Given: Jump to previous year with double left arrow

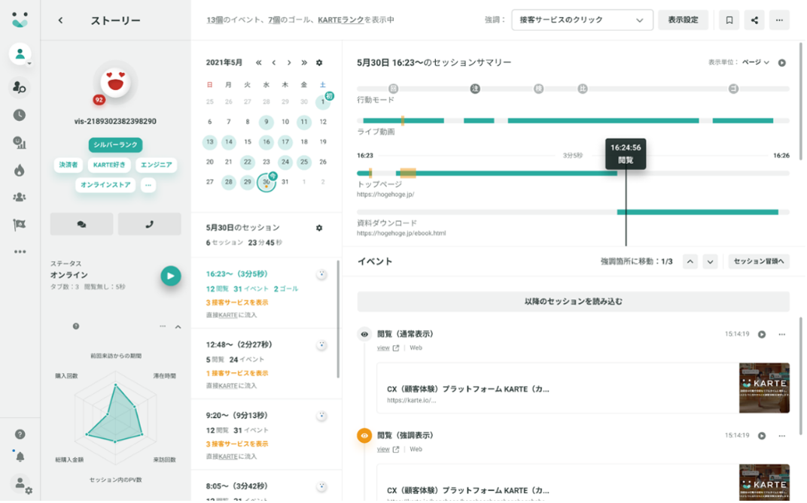Looking at the screenshot, I should click(258, 62).
